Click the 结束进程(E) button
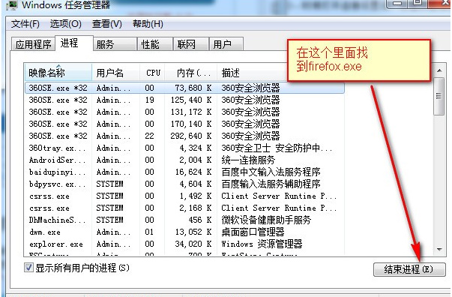Image resolution: width=452 pixels, height=297 pixels. click(x=409, y=269)
